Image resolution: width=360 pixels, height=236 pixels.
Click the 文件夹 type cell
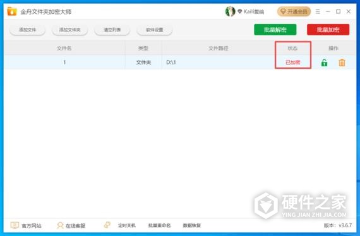[x=143, y=62]
